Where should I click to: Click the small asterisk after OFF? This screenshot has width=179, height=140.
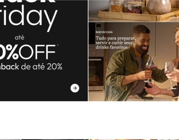[58, 45]
